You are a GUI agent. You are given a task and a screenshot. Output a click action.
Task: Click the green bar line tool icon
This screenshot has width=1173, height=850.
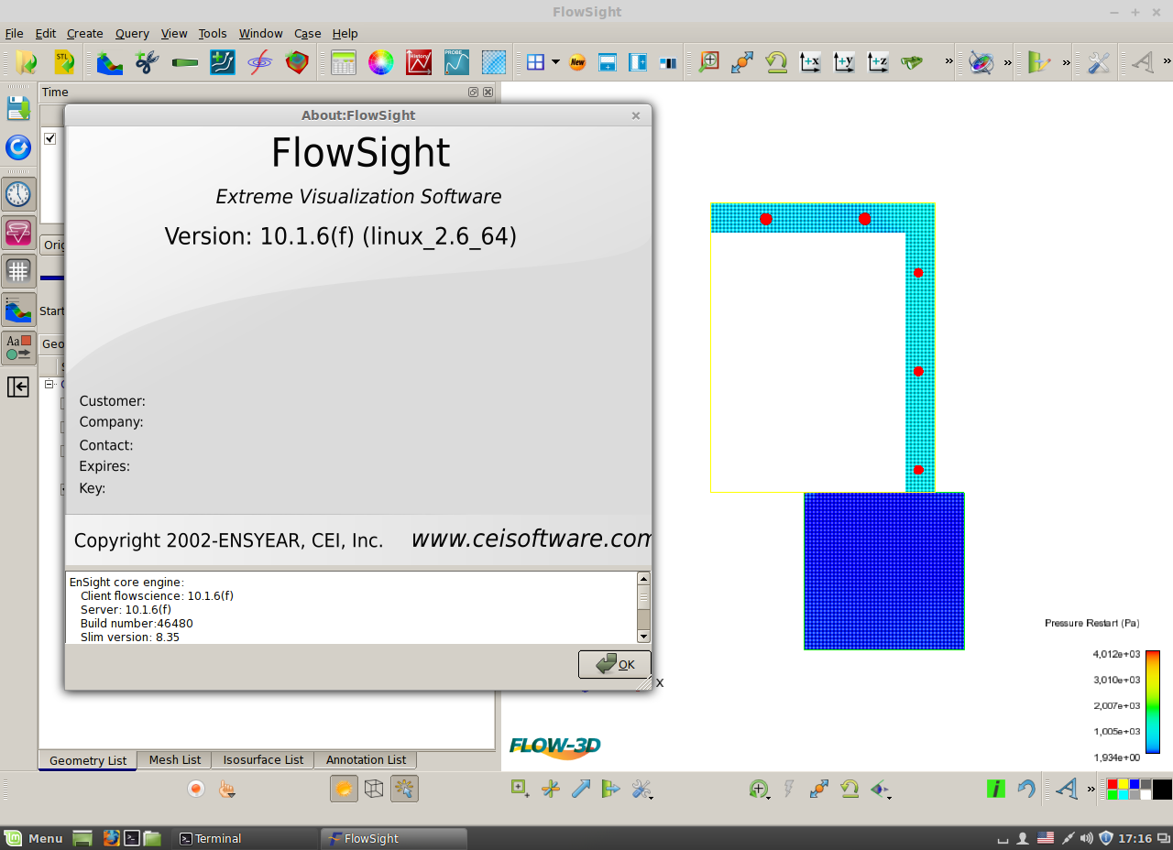coord(185,62)
